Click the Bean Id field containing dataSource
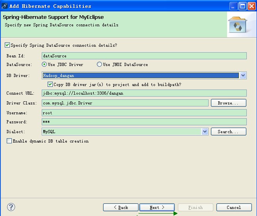The height and width of the screenshot is (216, 257). (144, 56)
